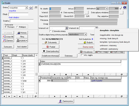
Task: Click the add record plus in address navigator
Action: pos(66,75)
